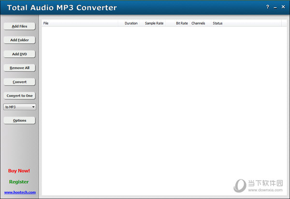Expand the 'to MP3' format dropdown
The height and width of the screenshot is (199, 290).
coord(20,107)
